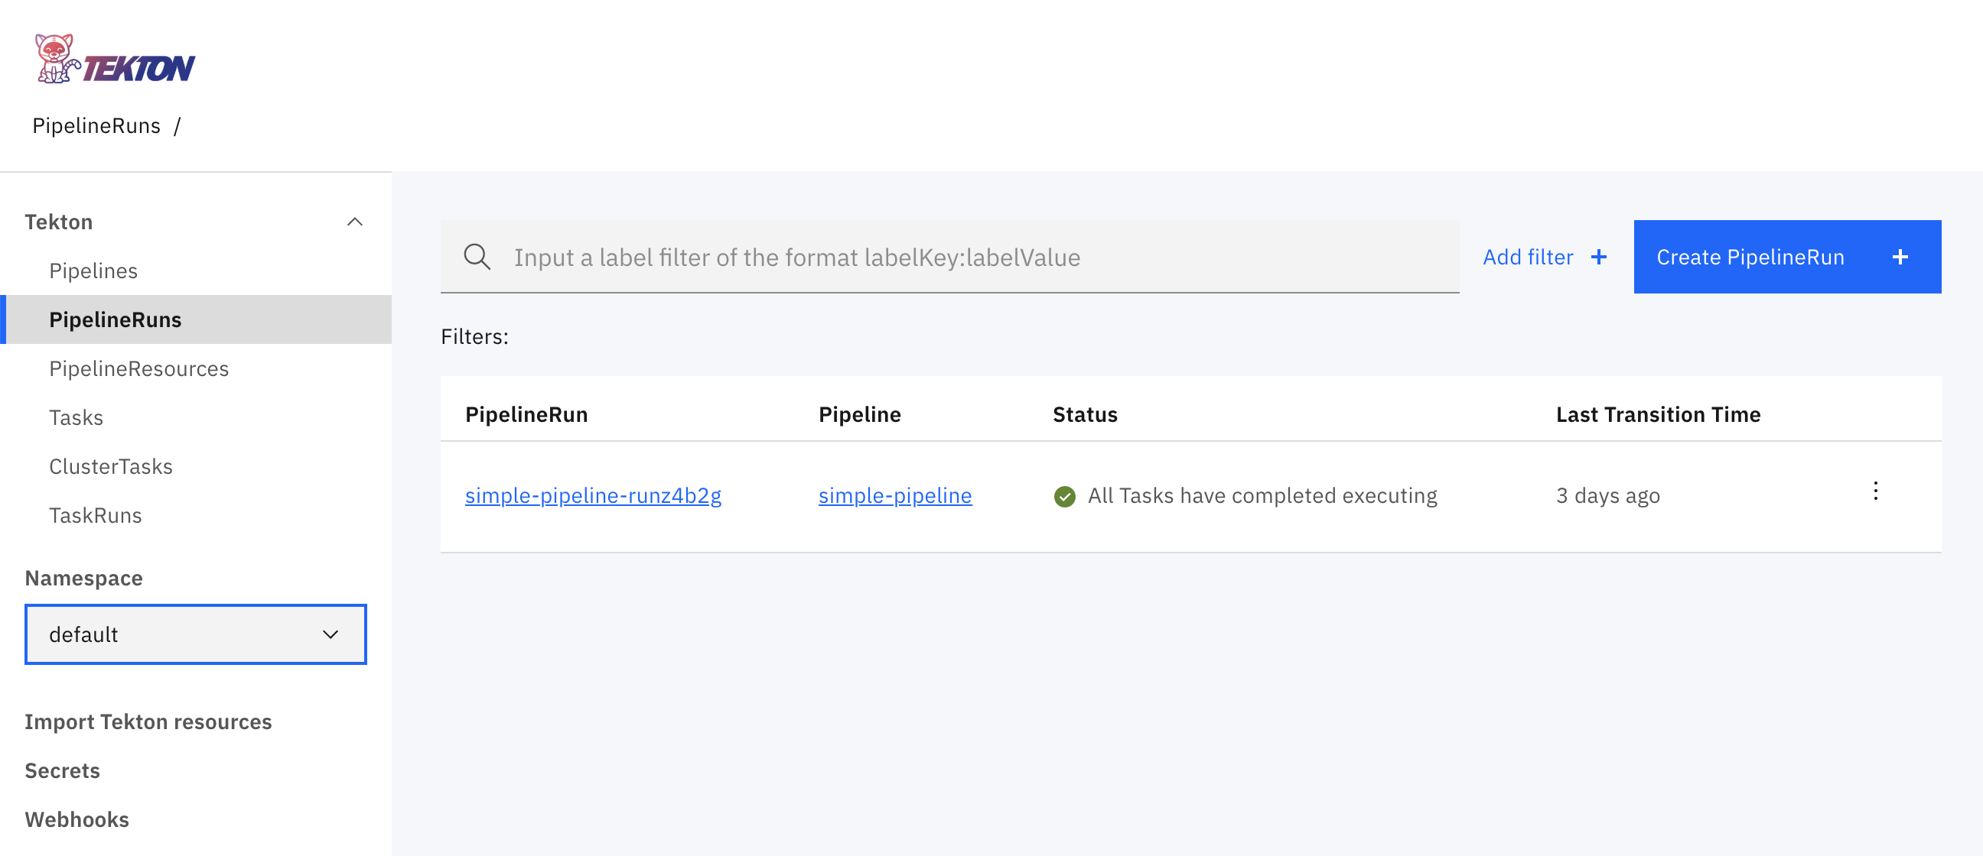1983x856 pixels.
Task: Open the Namespace dropdown showing default
Action: (x=196, y=634)
